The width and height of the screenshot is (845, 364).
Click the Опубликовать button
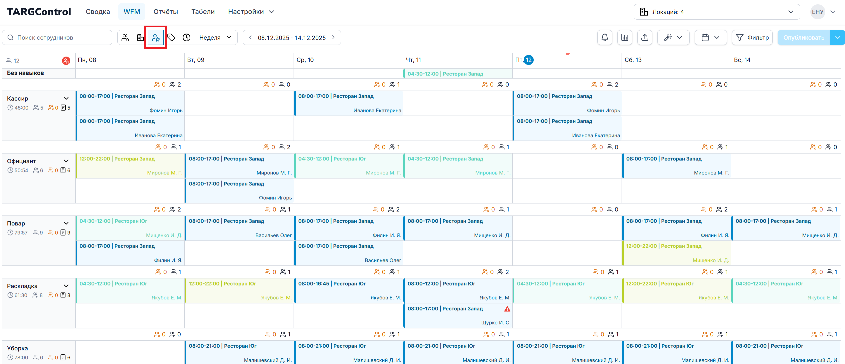point(804,38)
